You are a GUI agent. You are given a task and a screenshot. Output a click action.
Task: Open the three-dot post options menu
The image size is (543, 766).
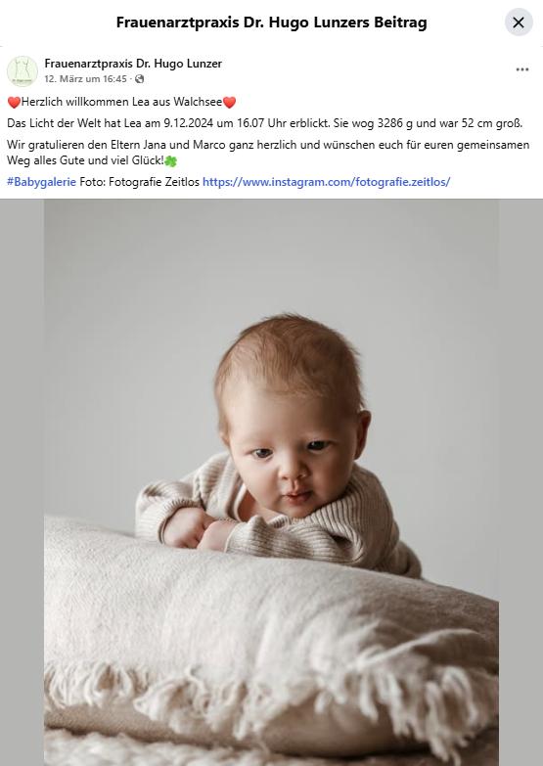(522, 69)
